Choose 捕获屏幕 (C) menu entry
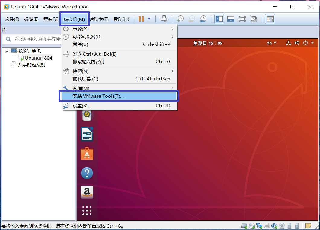The image size is (320, 230). click(x=119, y=79)
